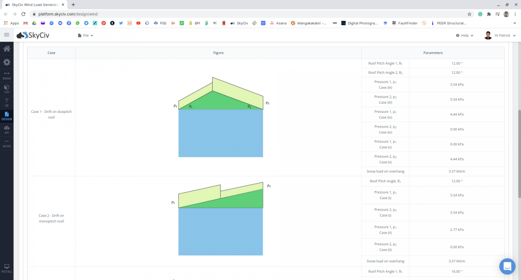Open the S3D structural module

click(7, 89)
